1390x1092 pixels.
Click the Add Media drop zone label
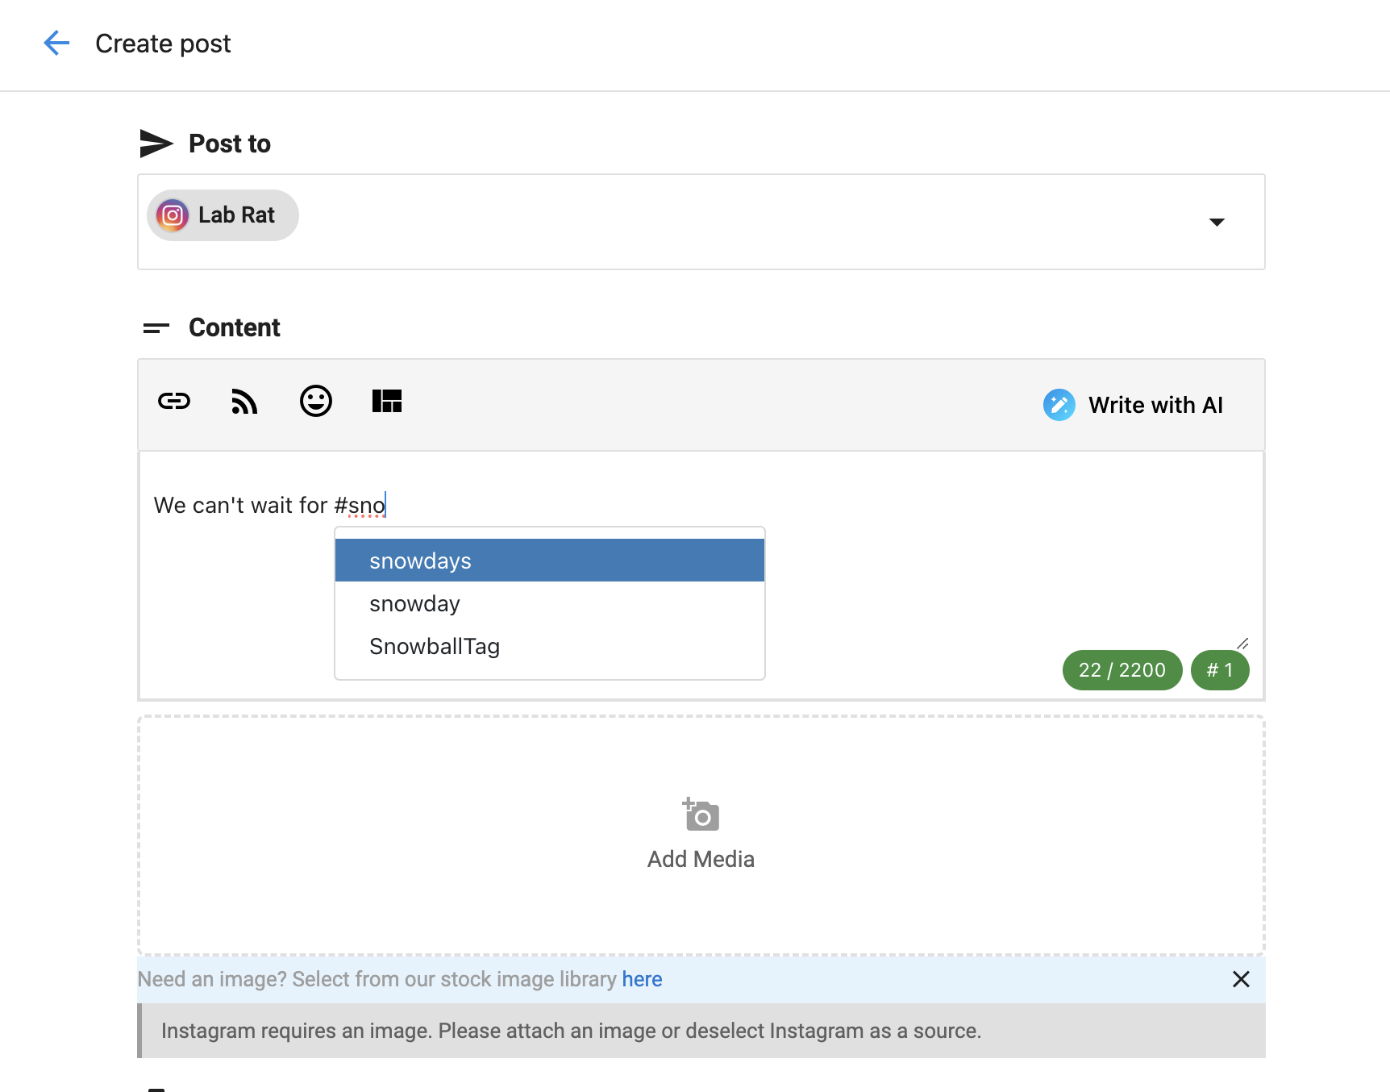point(701,859)
